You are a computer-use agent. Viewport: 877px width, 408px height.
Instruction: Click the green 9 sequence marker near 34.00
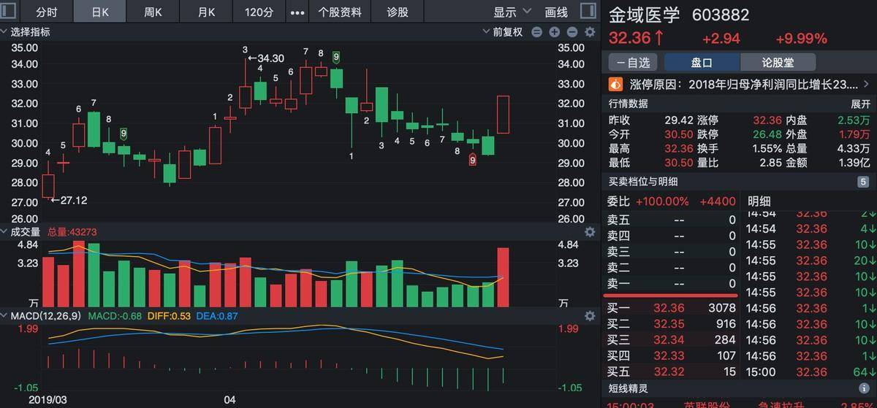coord(335,57)
